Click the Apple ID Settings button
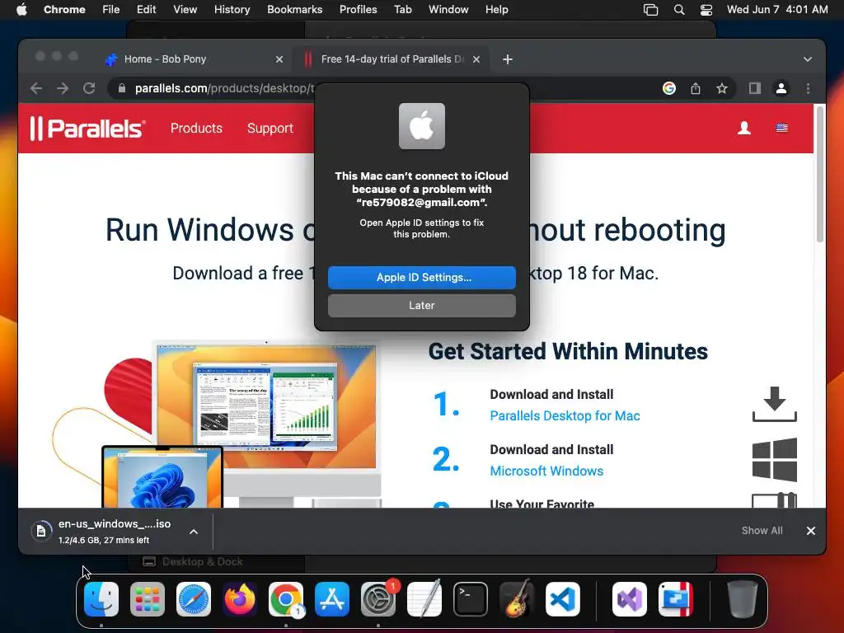This screenshot has width=844, height=633. 422,277
